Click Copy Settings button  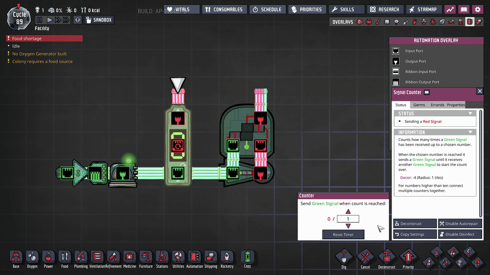pos(415,234)
